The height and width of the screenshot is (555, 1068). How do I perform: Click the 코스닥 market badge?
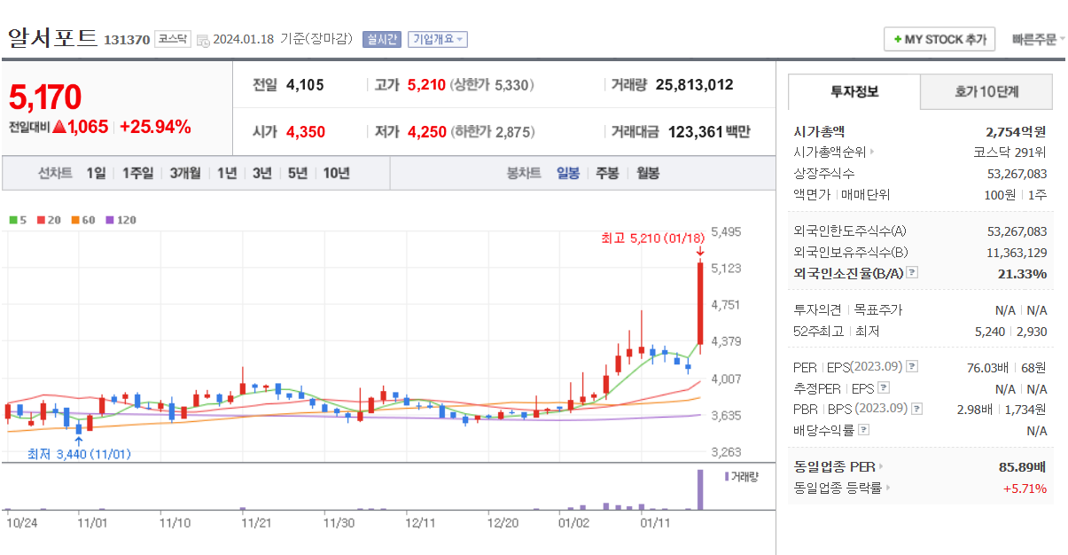173,39
